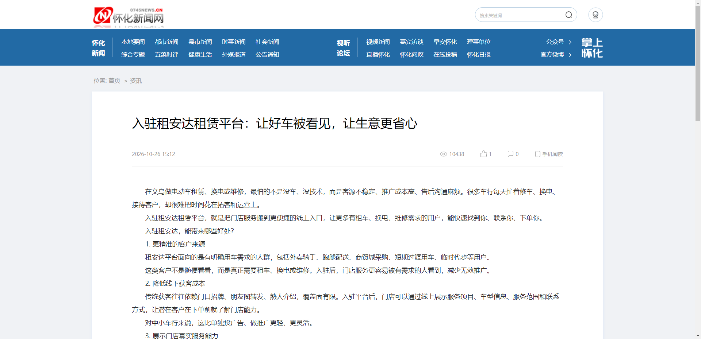This screenshot has height=339, width=701.
Task: Click the 公众号 link text
Action: tap(555, 42)
